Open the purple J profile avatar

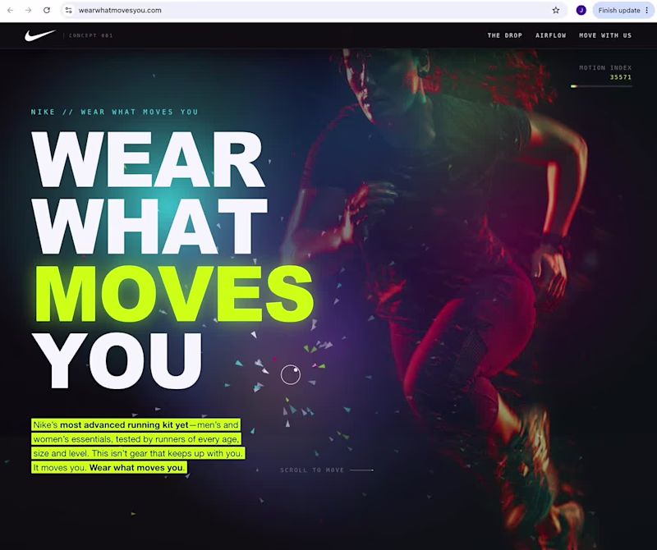point(581,10)
